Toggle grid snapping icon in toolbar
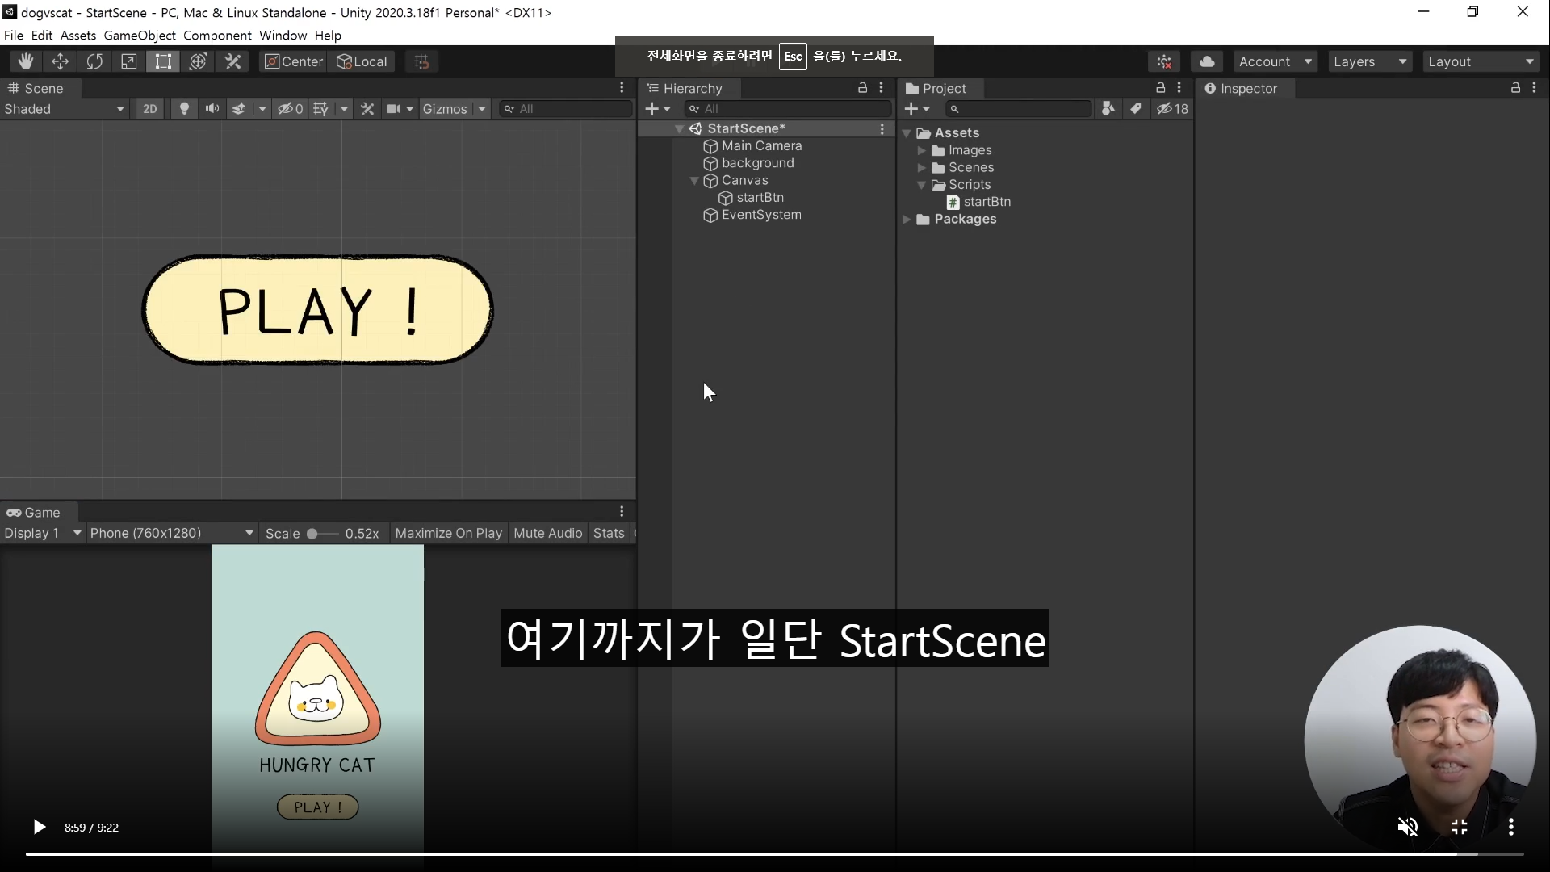Viewport: 1550px width, 872px height. click(421, 61)
